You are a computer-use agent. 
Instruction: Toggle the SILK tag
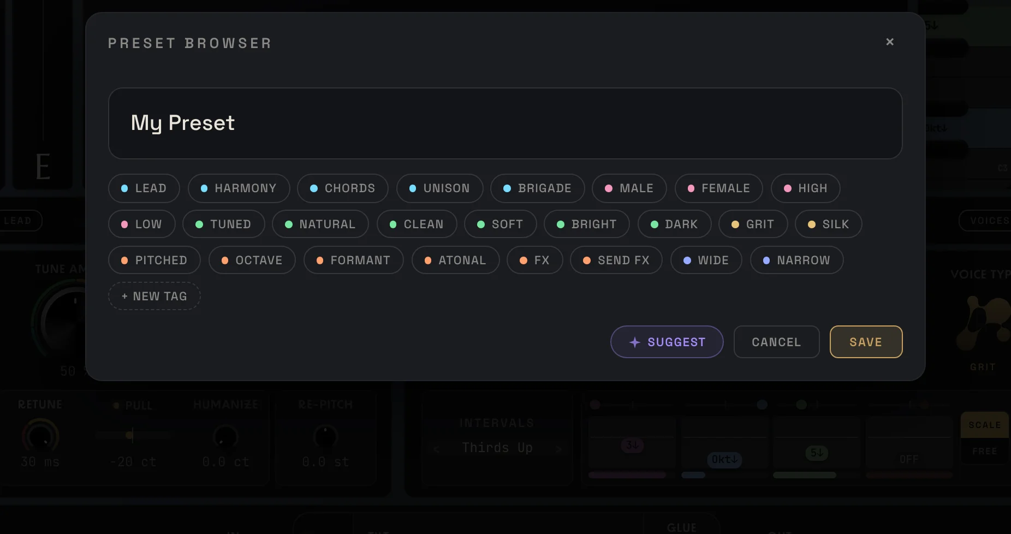[x=829, y=224]
